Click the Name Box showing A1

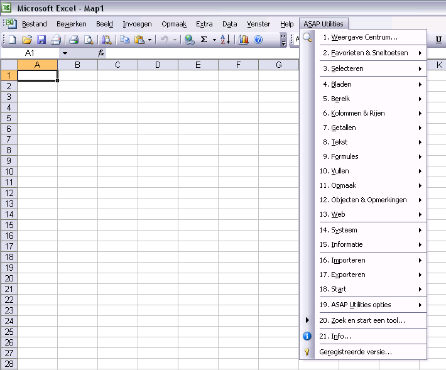pos(30,53)
